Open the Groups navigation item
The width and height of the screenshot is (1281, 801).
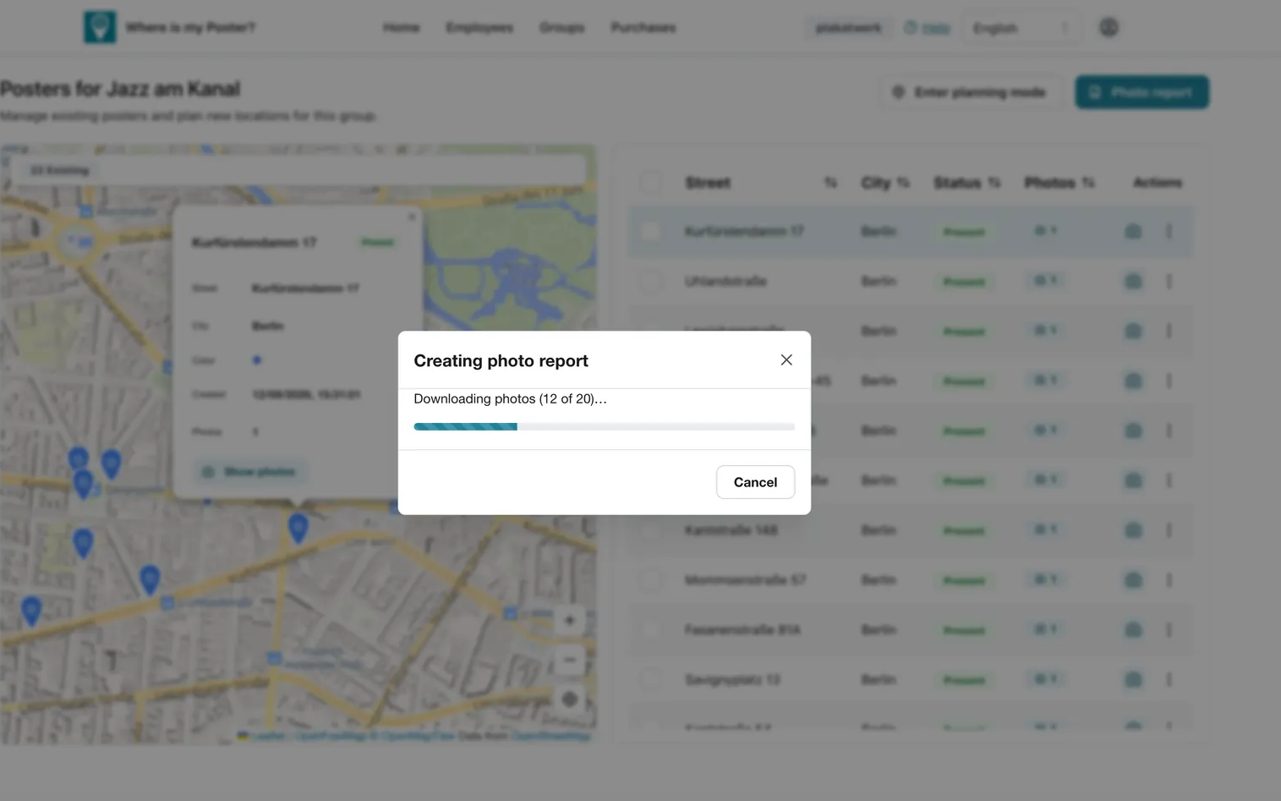561,28
